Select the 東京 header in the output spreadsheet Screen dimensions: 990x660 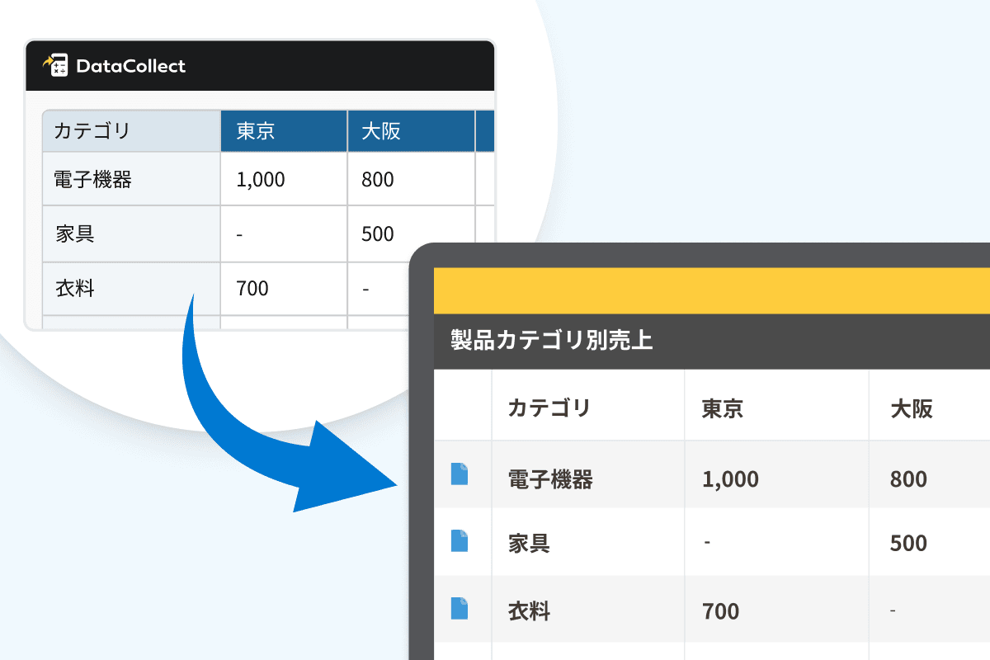tap(721, 406)
